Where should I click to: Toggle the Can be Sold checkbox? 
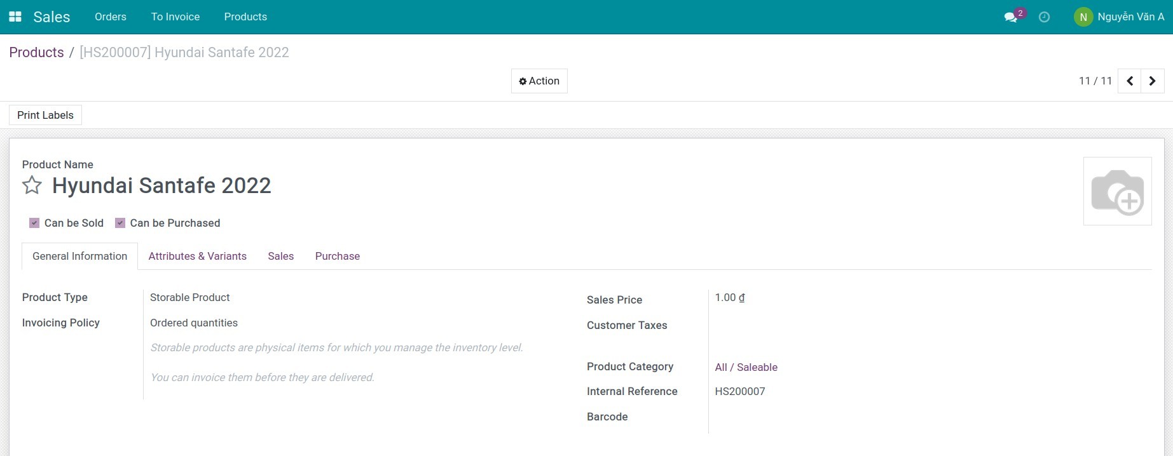pyautogui.click(x=34, y=223)
